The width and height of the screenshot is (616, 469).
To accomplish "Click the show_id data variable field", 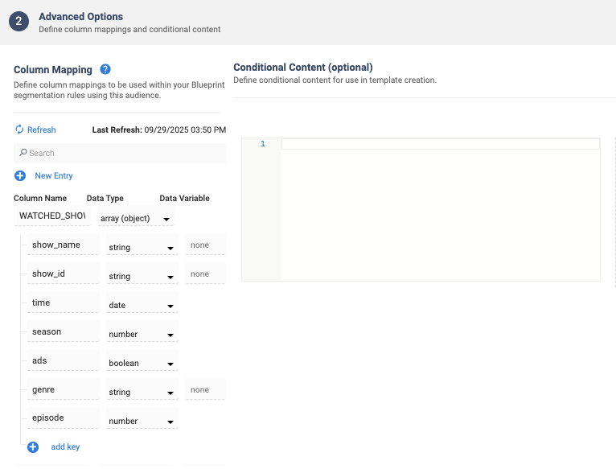I will point(205,274).
